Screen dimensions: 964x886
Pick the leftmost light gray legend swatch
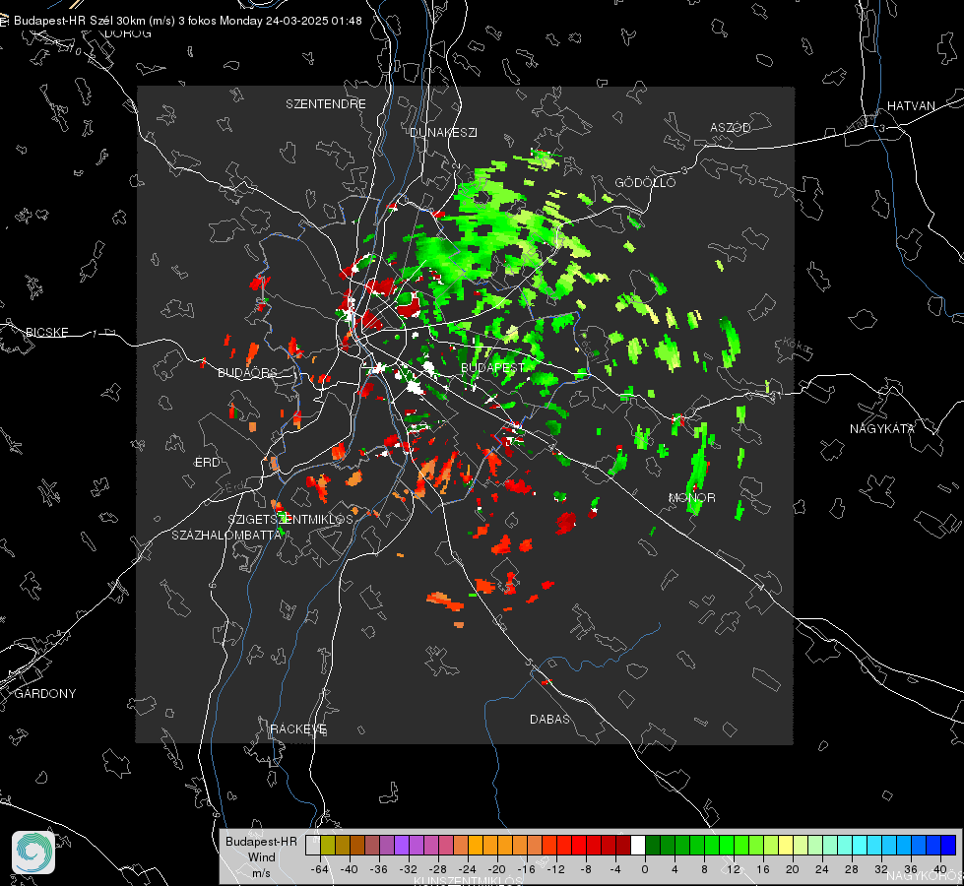coord(313,845)
